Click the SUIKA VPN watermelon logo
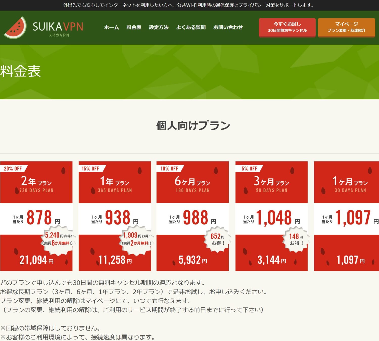This screenshot has width=379, height=341. click(x=44, y=28)
